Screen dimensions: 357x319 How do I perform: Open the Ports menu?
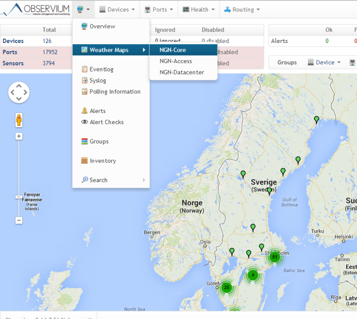click(x=159, y=10)
